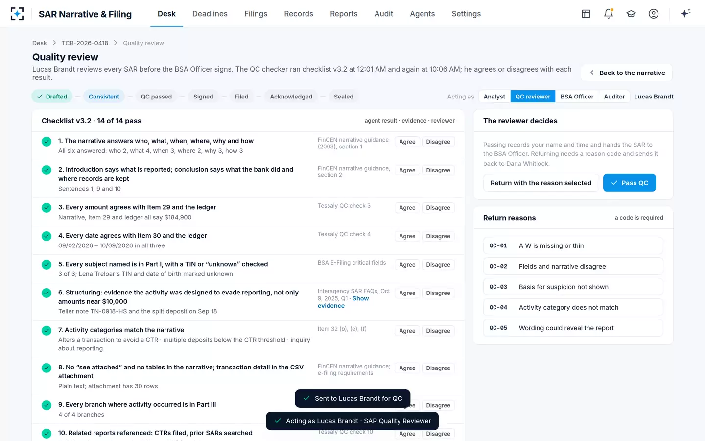Select return reason QC-01 A W is missing
This screenshot has width=705, height=441.
pyautogui.click(x=573, y=245)
